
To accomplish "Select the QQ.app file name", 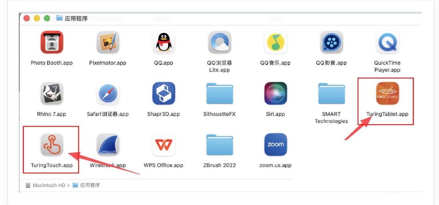I will pyautogui.click(x=164, y=63).
